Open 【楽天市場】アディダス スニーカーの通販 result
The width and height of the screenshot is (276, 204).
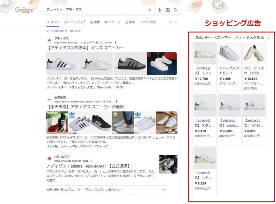[85, 107]
